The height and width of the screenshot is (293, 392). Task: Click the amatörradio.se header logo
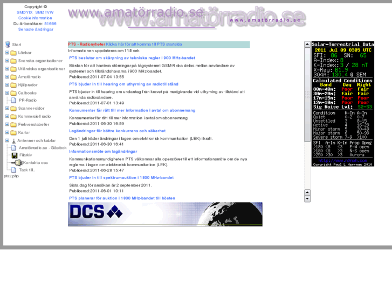(x=187, y=17)
